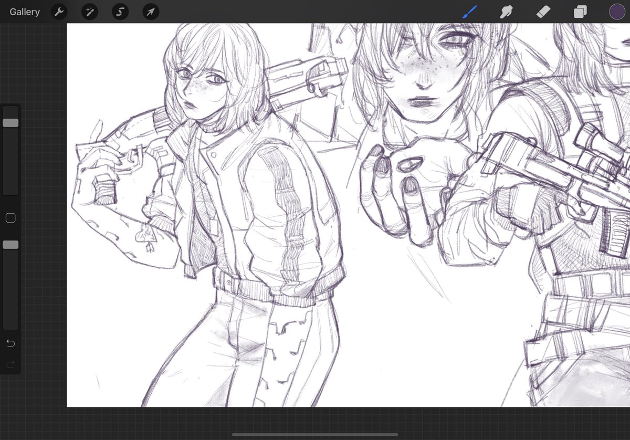Adjust the brush opacity slider handle
This screenshot has width=630, height=440.
tap(10, 245)
